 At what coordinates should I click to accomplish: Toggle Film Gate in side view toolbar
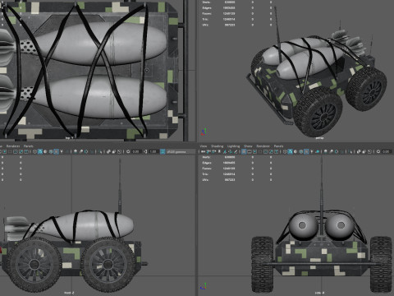pyautogui.click(x=250, y=151)
